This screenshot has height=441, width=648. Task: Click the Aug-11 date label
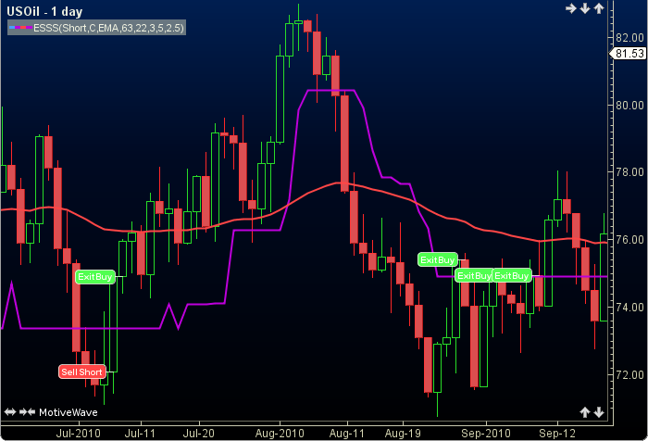(347, 434)
